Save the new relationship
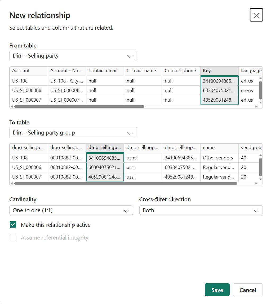 tap(217, 290)
